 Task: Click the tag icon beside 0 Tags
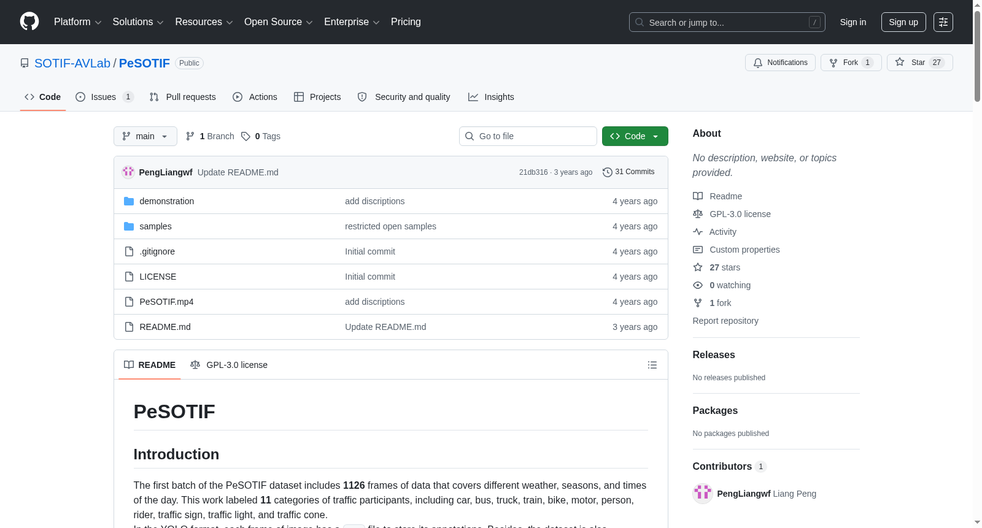coord(245,136)
